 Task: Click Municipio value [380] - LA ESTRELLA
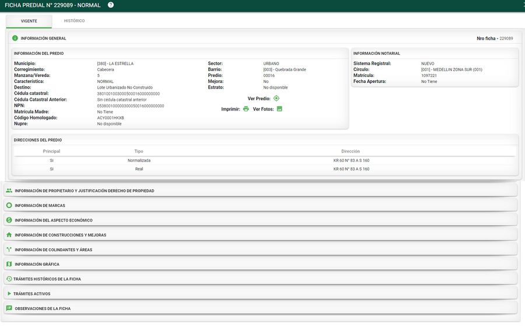[x=115, y=64]
